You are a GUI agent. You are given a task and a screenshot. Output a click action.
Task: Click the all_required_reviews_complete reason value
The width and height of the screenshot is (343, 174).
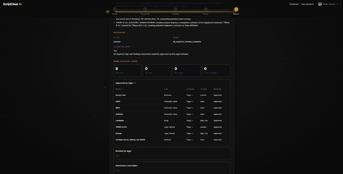click(x=187, y=42)
